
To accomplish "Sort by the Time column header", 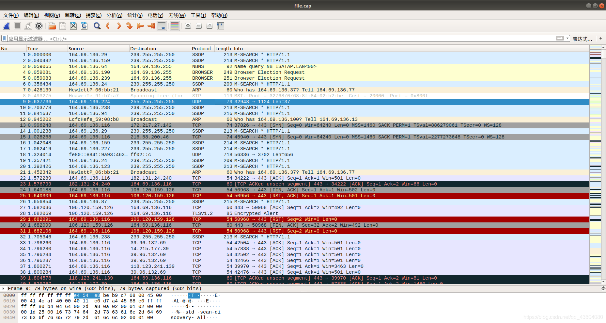I will coord(47,48).
